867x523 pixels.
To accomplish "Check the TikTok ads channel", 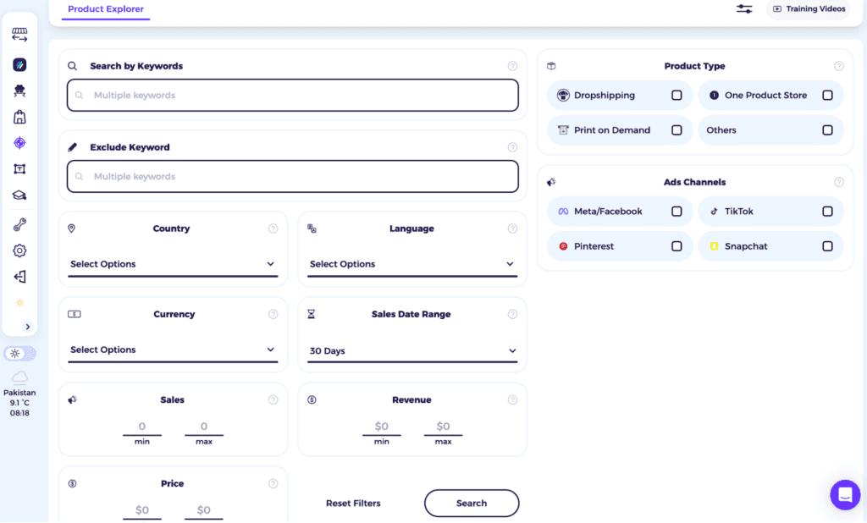I will [x=827, y=211].
